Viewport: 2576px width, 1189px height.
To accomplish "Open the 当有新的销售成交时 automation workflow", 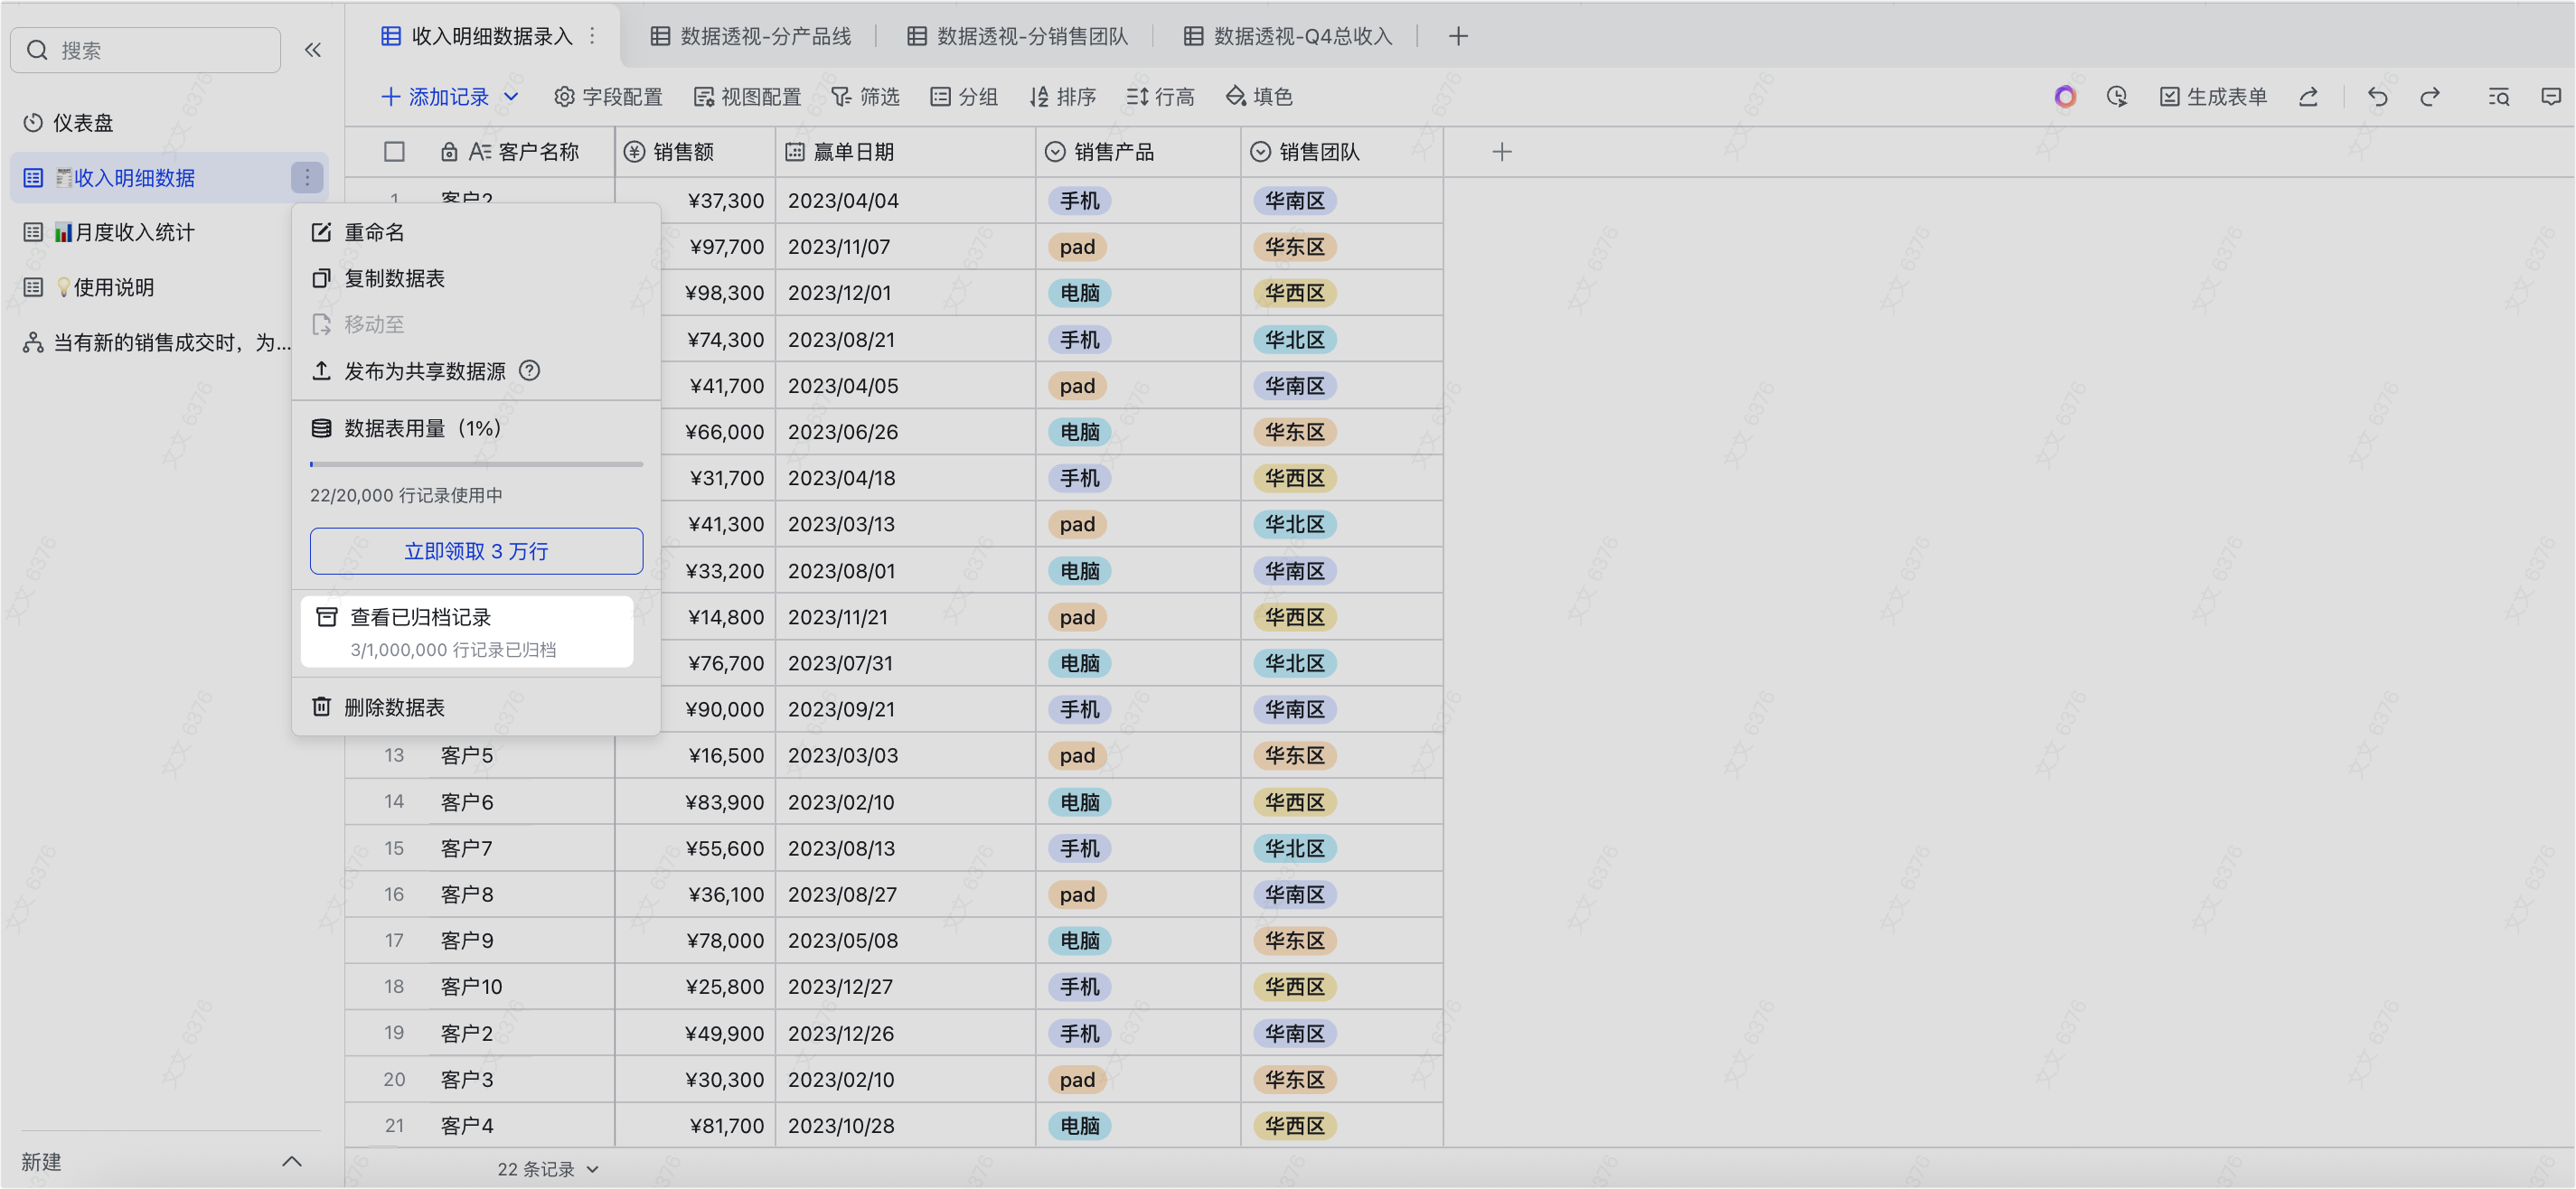I will pos(156,343).
